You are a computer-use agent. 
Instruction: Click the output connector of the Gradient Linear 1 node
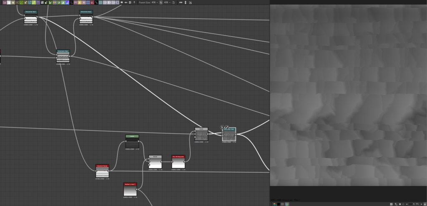click(x=137, y=189)
